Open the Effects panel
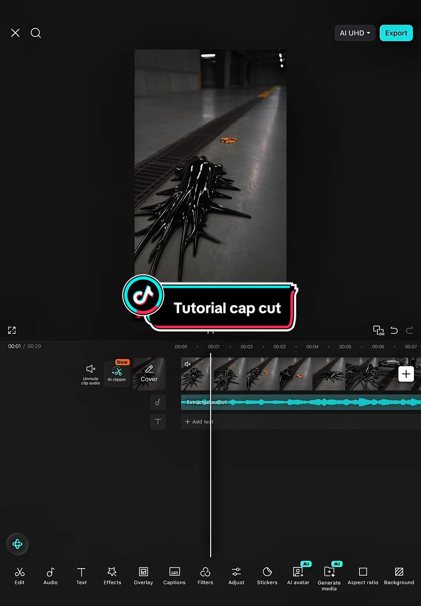The height and width of the screenshot is (606, 421). (112, 576)
